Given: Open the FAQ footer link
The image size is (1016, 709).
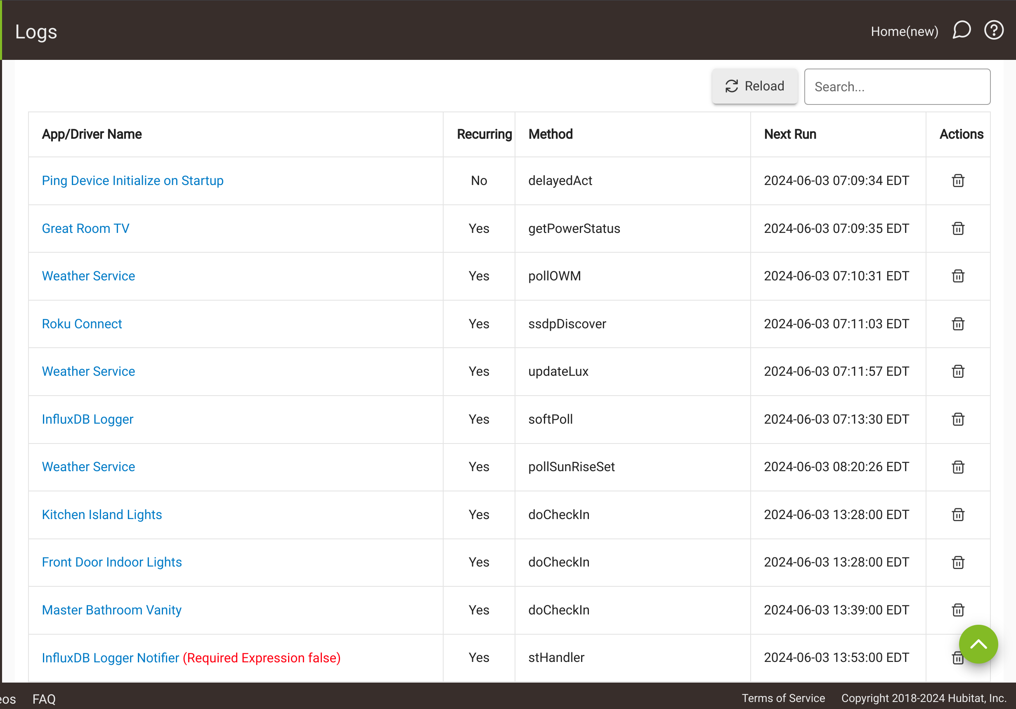Looking at the screenshot, I should 44,699.
